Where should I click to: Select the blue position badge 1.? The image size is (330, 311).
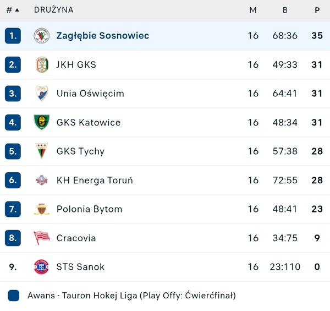[x=13, y=36]
